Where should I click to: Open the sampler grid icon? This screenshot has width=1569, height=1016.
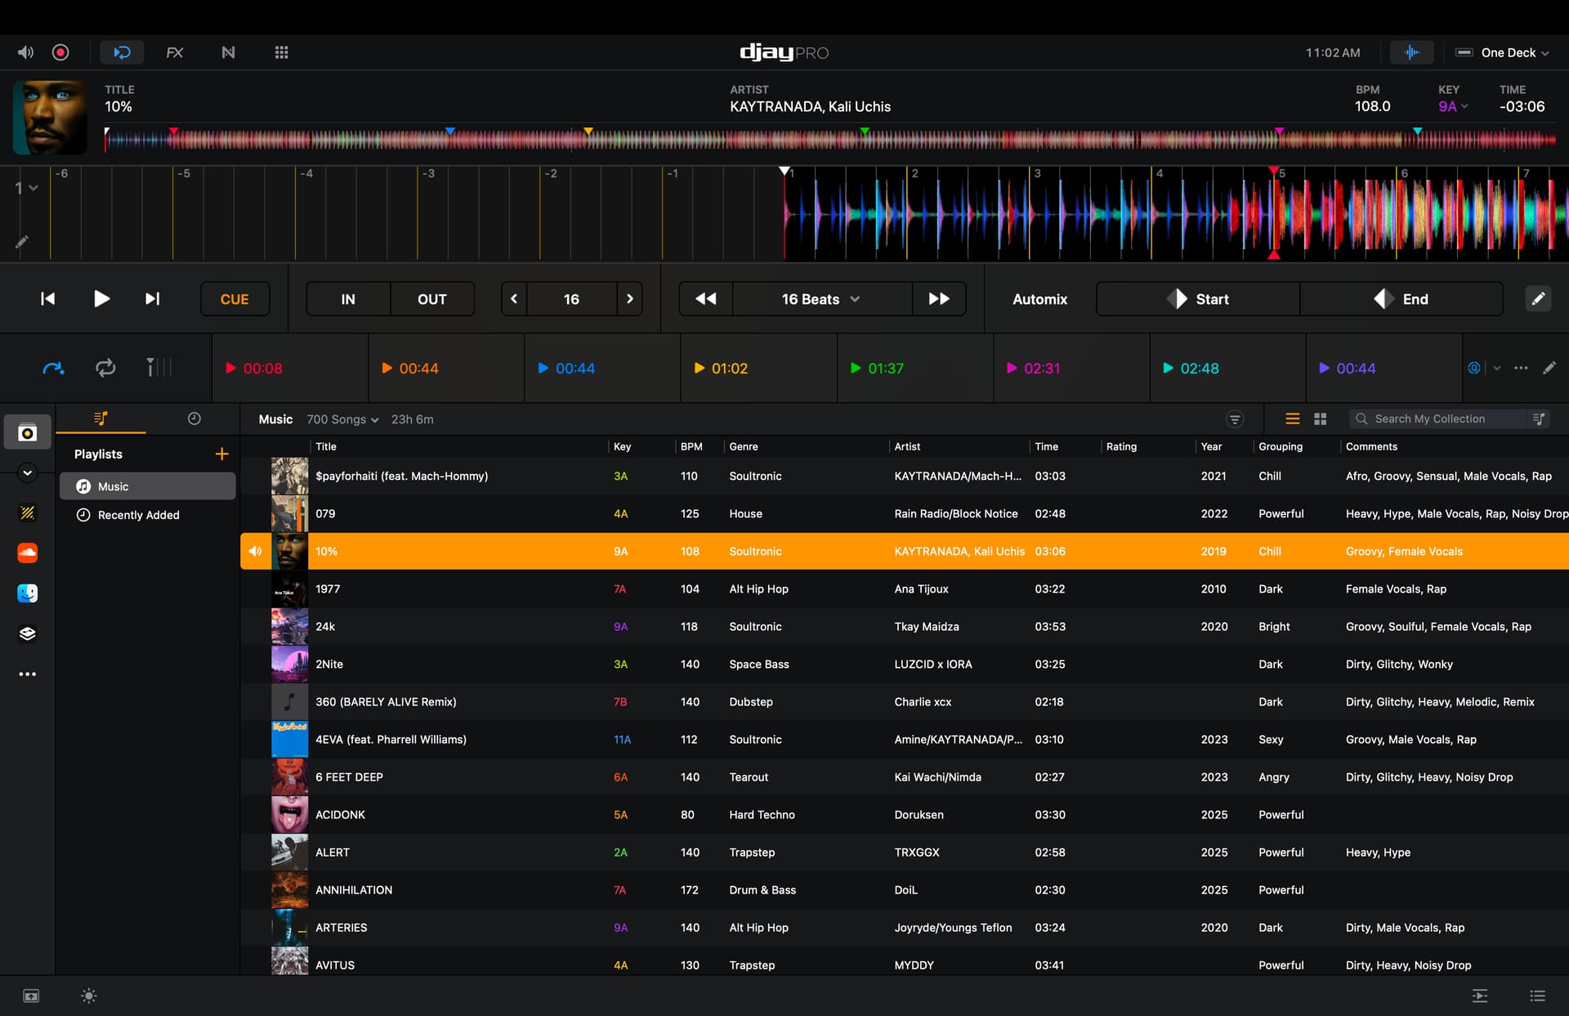tap(281, 52)
